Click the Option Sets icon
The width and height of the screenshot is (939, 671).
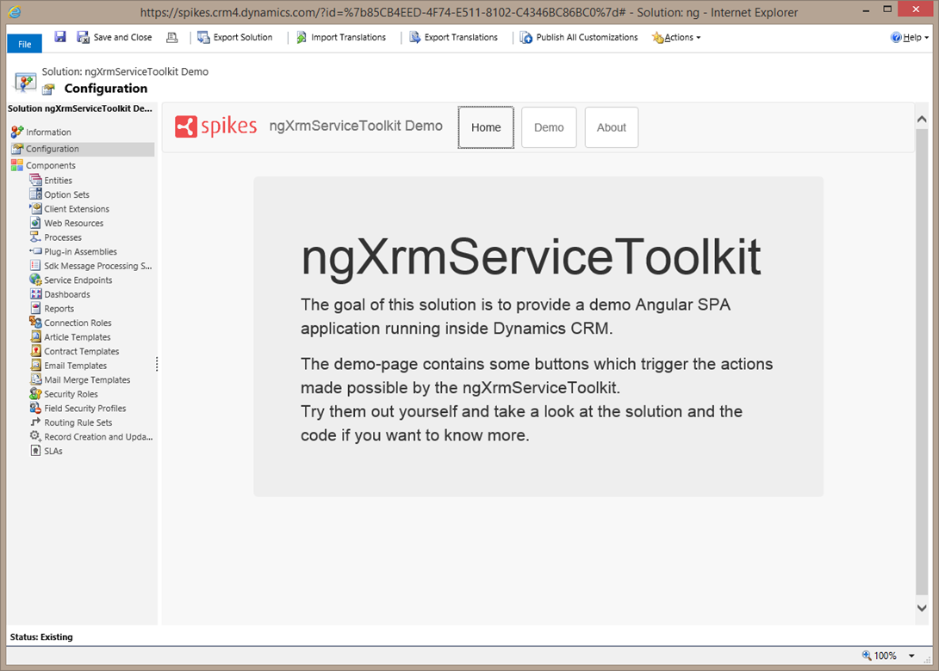coord(36,194)
